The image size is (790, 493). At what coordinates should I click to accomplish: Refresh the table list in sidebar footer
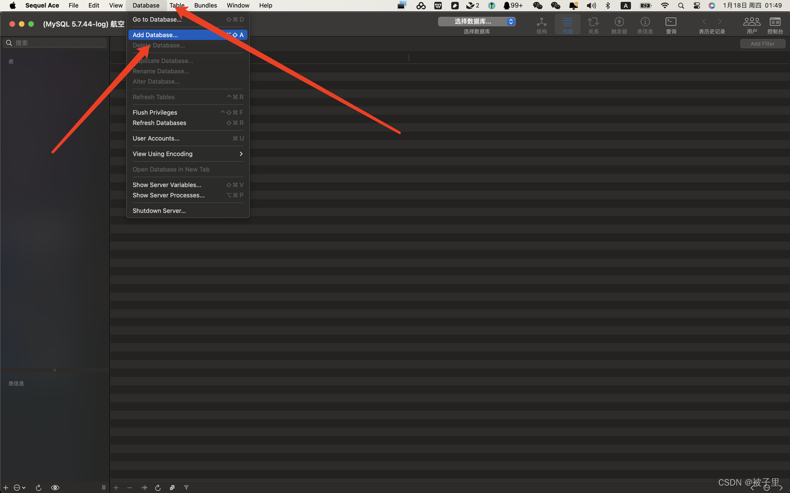(38, 487)
